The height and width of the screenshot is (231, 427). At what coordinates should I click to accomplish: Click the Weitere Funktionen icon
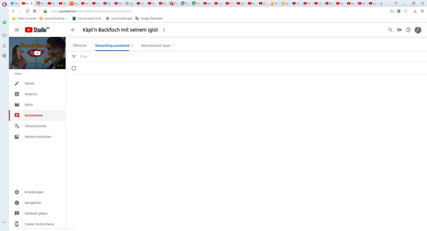[x=17, y=137]
